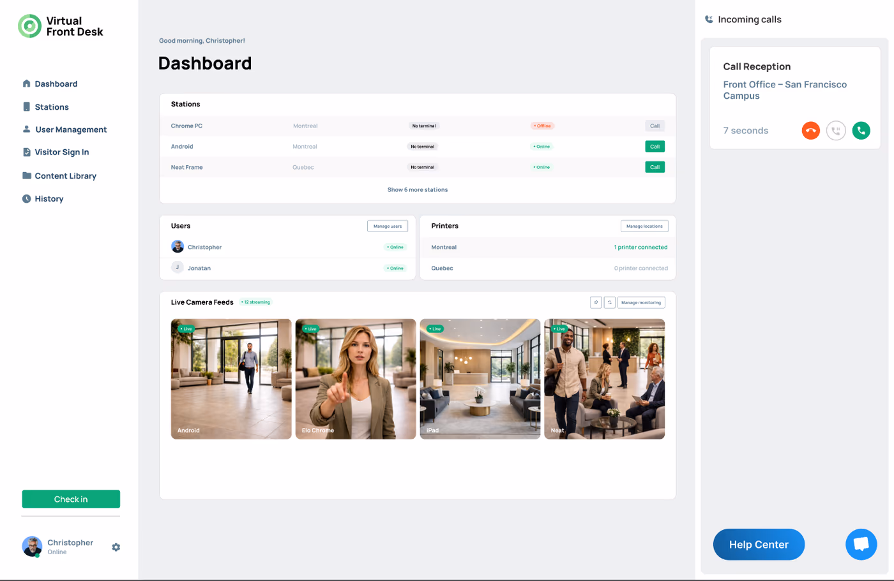The image size is (894, 581).
Task: Go to the Stations page
Action: 51,107
